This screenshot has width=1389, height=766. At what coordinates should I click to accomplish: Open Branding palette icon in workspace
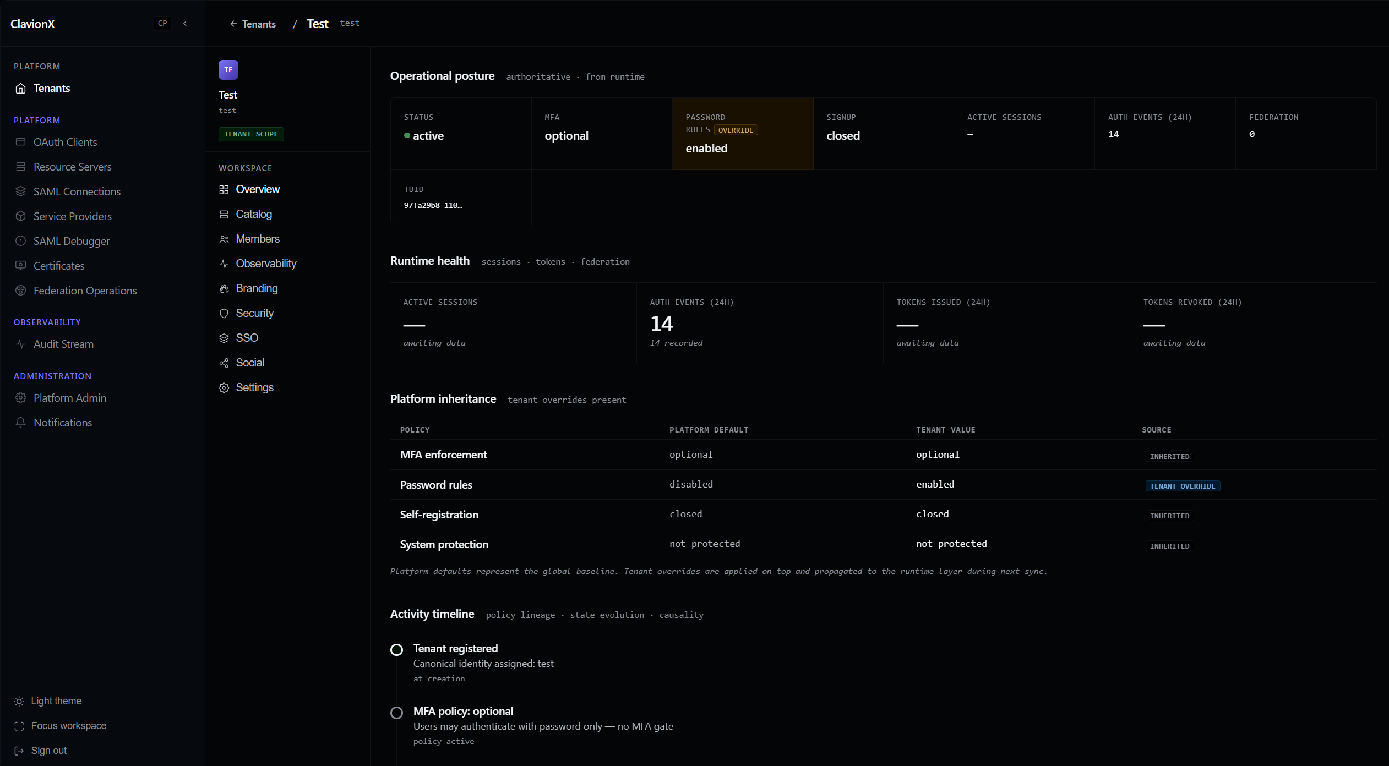pyautogui.click(x=224, y=289)
